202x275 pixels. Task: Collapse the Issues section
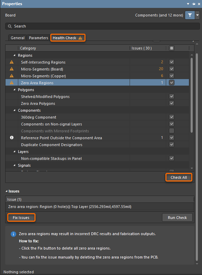pyautogui.click(x=7, y=191)
